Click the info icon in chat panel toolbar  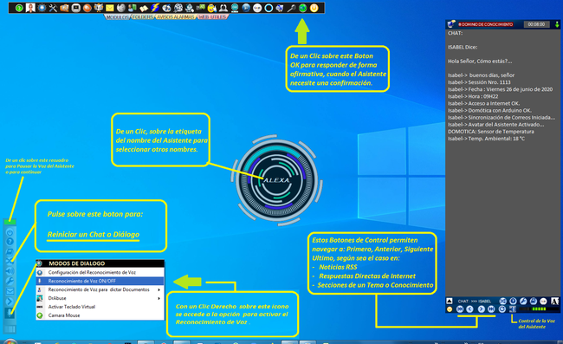pos(513,301)
